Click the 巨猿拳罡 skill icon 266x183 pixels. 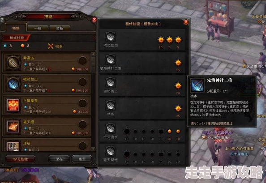pyautogui.click(x=13, y=105)
